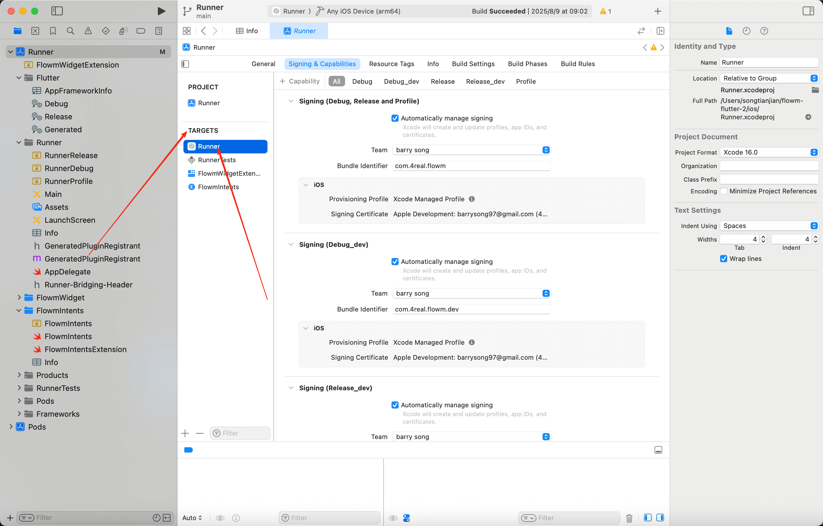Switch to the Build Settings tab

[x=473, y=64]
